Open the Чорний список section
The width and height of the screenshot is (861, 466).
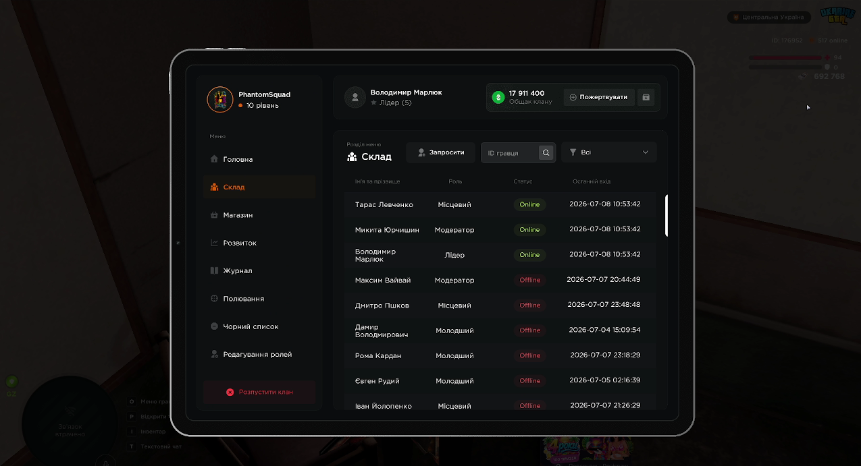click(259, 326)
